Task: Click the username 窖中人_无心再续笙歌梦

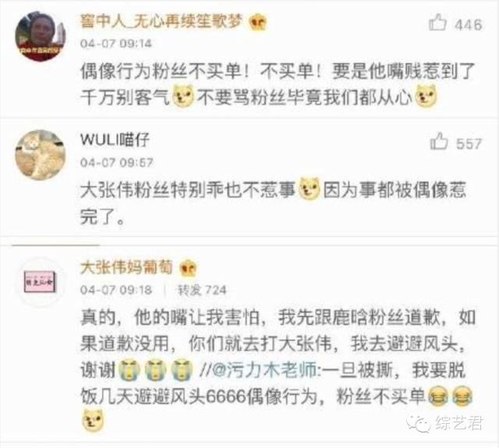Action: click(x=161, y=21)
